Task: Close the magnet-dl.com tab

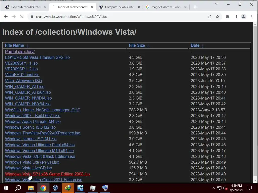Action: [x=185, y=7]
